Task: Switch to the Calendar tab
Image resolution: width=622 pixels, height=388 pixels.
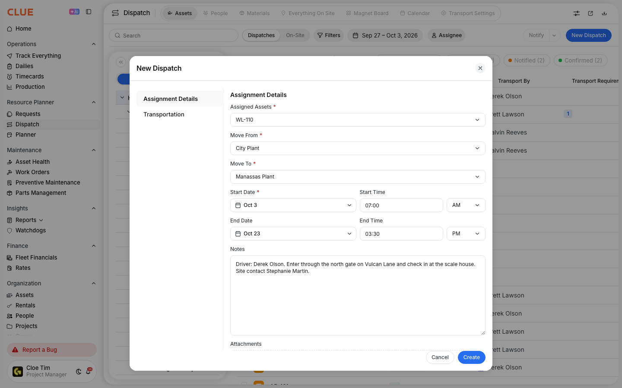Action: [415, 13]
